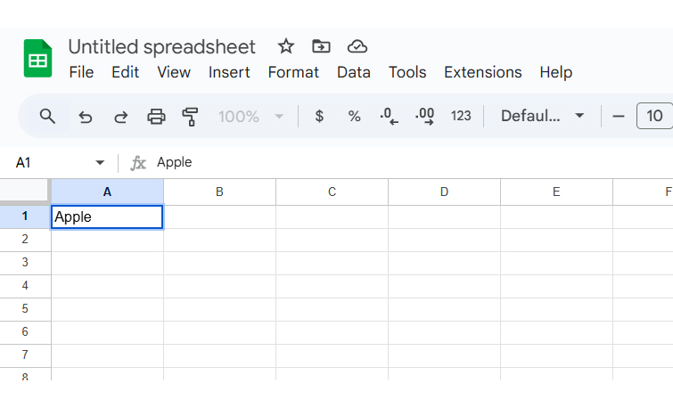Screen dimensions: 673x408
Task: Open the Extensions menu
Action: pyautogui.click(x=483, y=72)
